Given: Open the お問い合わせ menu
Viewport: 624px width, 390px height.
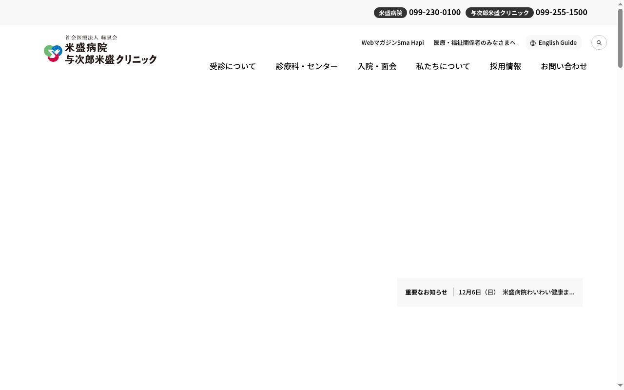Looking at the screenshot, I should click(x=564, y=66).
